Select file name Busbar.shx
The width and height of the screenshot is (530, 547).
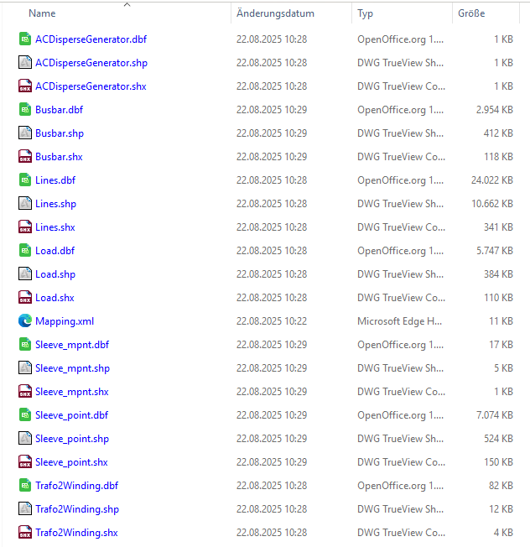click(59, 157)
